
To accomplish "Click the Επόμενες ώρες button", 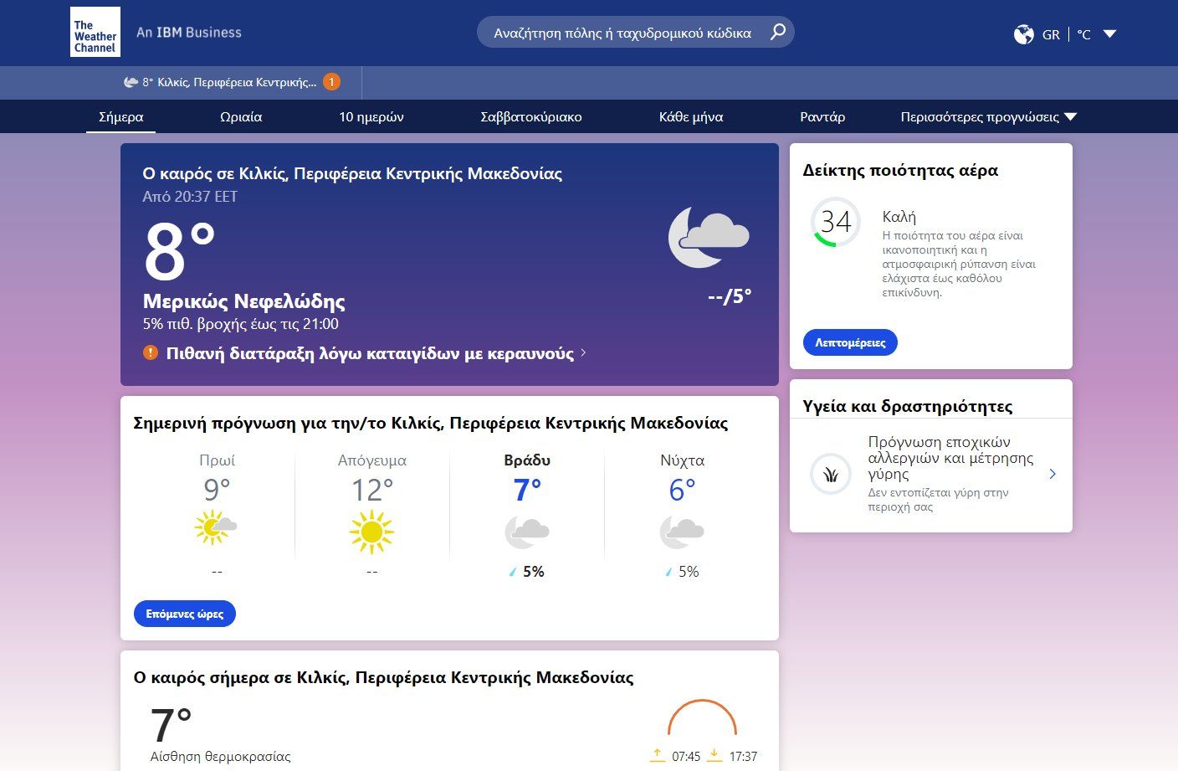I will [x=184, y=614].
